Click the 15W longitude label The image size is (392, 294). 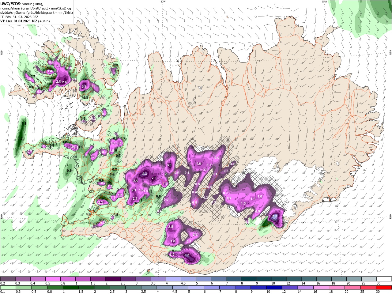pyautogui.click(x=324, y=2)
